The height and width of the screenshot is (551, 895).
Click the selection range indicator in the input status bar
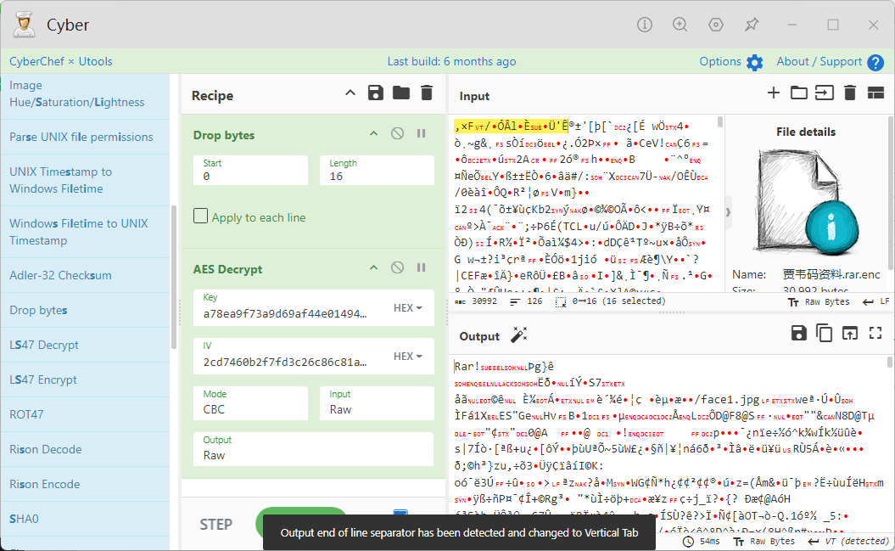[x=611, y=301]
